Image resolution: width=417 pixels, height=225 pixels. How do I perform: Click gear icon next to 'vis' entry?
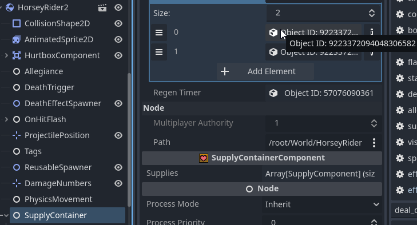(400, 142)
